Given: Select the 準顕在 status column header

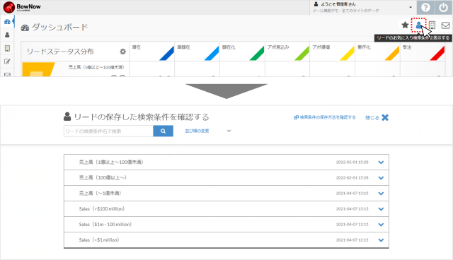Looking at the screenshot, I should pos(197,52).
